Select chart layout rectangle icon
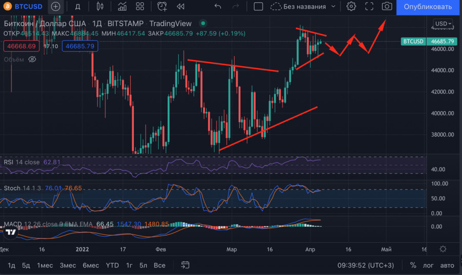 point(258,6)
